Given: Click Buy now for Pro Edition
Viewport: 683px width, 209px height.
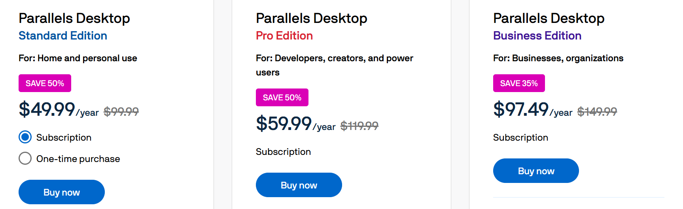Looking at the screenshot, I should pyautogui.click(x=299, y=185).
